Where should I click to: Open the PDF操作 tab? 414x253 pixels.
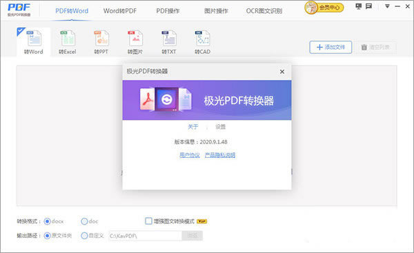point(168,11)
